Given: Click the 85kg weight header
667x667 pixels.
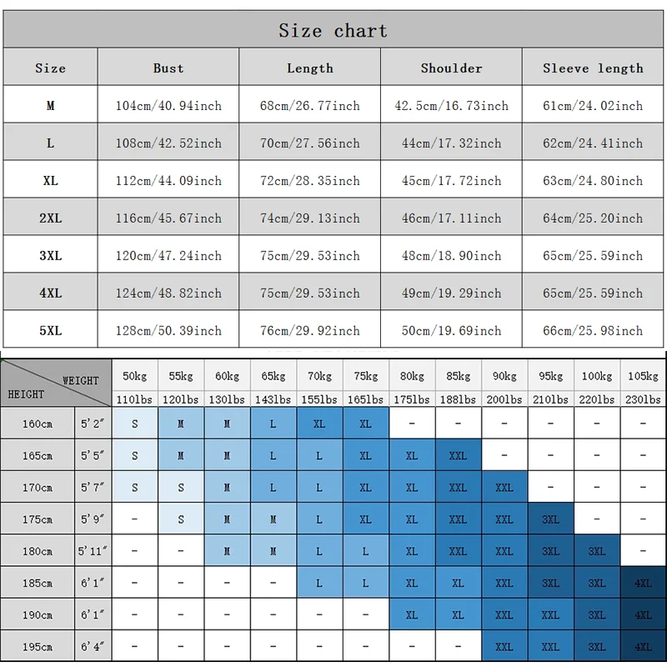Looking at the screenshot, I should tap(458, 376).
